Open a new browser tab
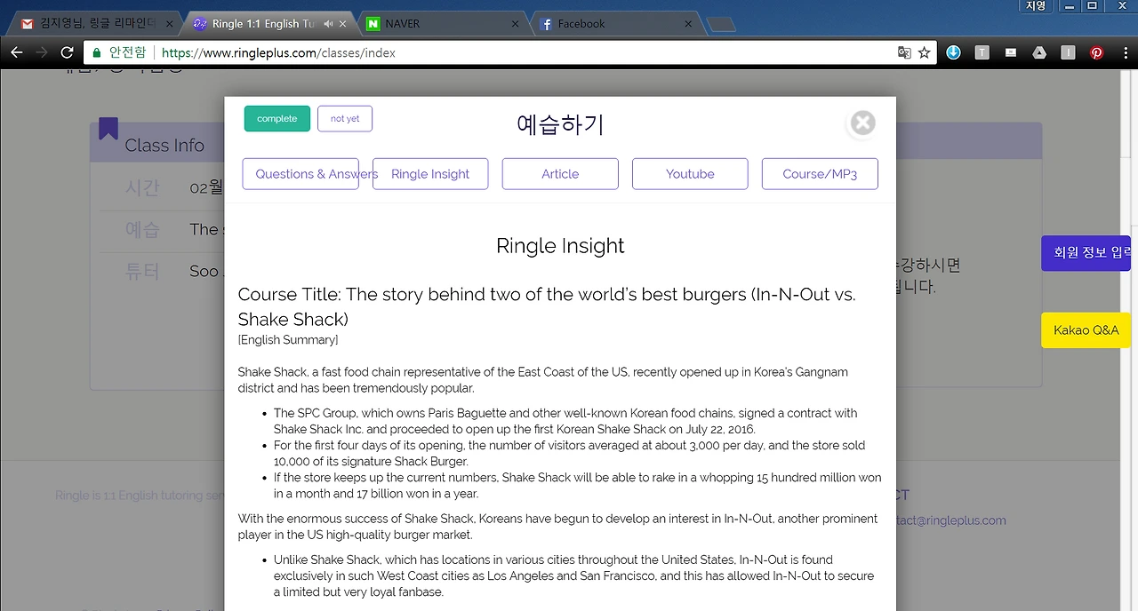This screenshot has height=611, width=1138. pyautogui.click(x=721, y=24)
